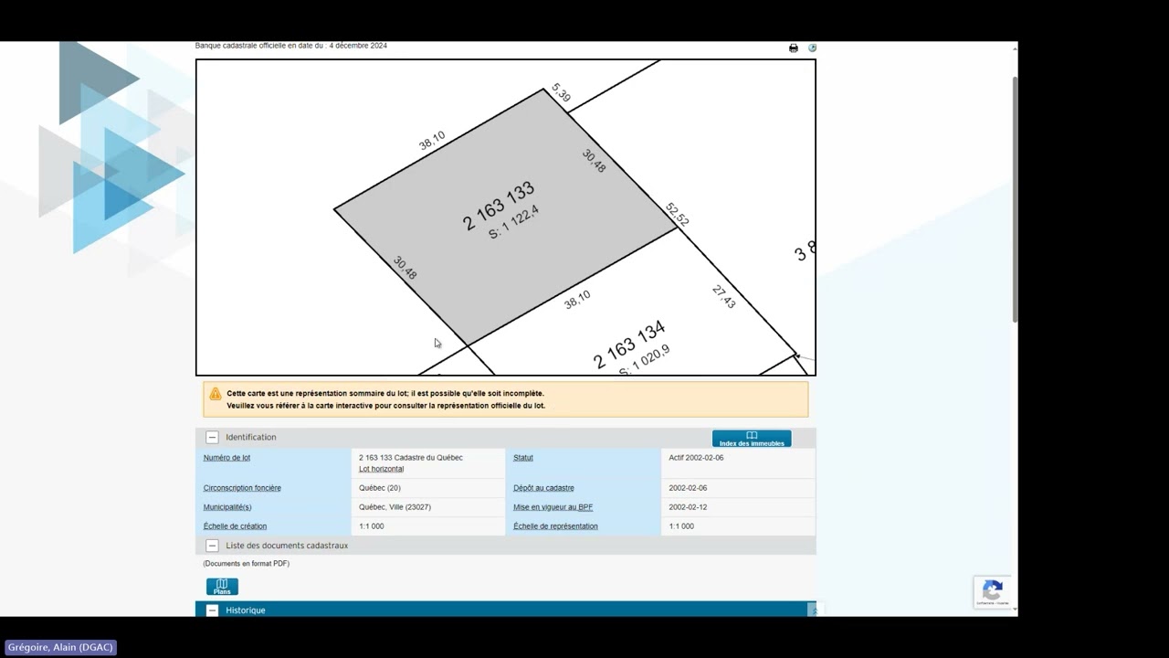
Task: Click the 27,43 dimension label on the map
Action: pyautogui.click(x=723, y=297)
